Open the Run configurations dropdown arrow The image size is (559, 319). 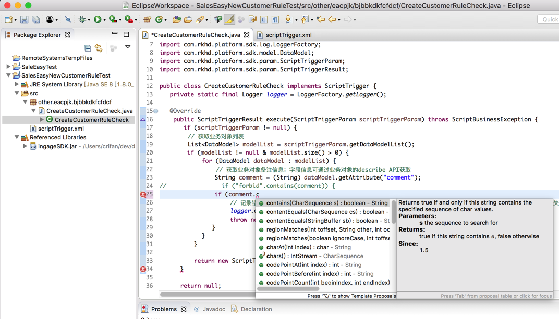pyautogui.click(x=104, y=20)
